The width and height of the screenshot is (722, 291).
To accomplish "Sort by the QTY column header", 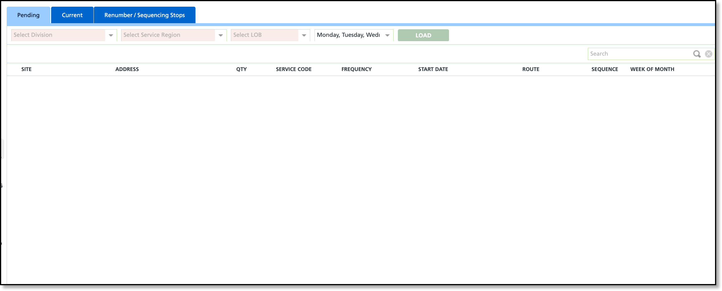I will [x=241, y=69].
